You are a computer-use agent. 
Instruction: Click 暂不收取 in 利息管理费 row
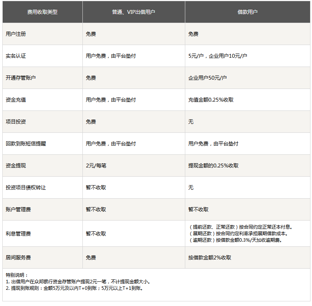tap(96, 234)
